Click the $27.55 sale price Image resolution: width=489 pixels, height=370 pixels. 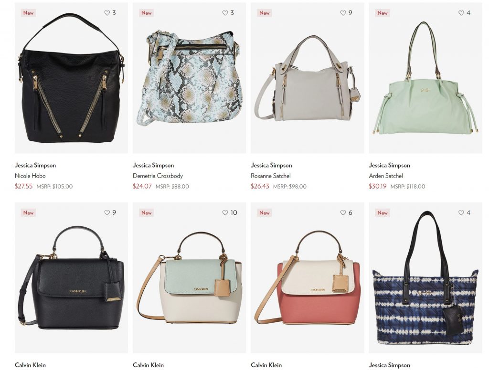click(x=24, y=186)
